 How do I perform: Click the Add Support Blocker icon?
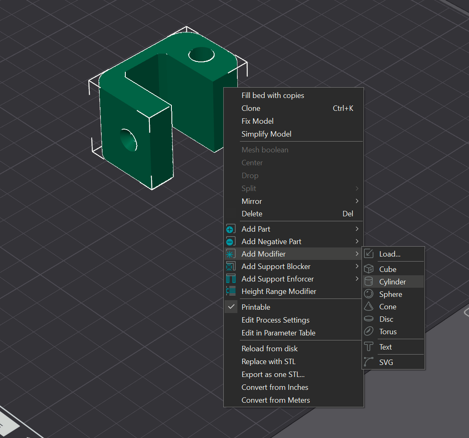coord(231,266)
